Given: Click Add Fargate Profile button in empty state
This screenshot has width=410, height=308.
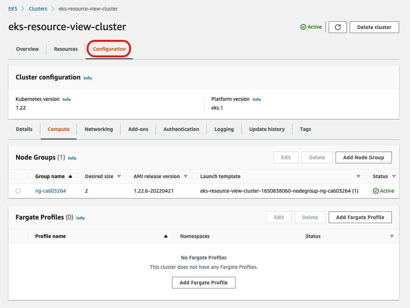Looking at the screenshot, I should point(204,283).
